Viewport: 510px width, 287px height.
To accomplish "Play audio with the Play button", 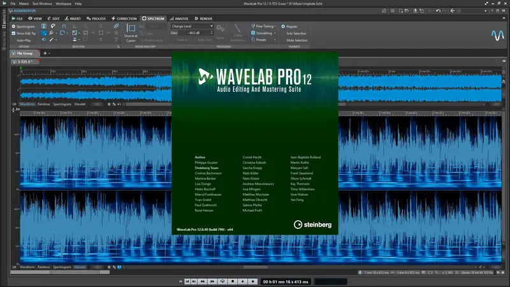I will [243, 281].
